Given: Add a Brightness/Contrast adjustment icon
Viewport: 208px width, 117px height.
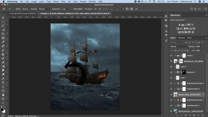Looking at the screenshot, I should [x=179, y=25].
